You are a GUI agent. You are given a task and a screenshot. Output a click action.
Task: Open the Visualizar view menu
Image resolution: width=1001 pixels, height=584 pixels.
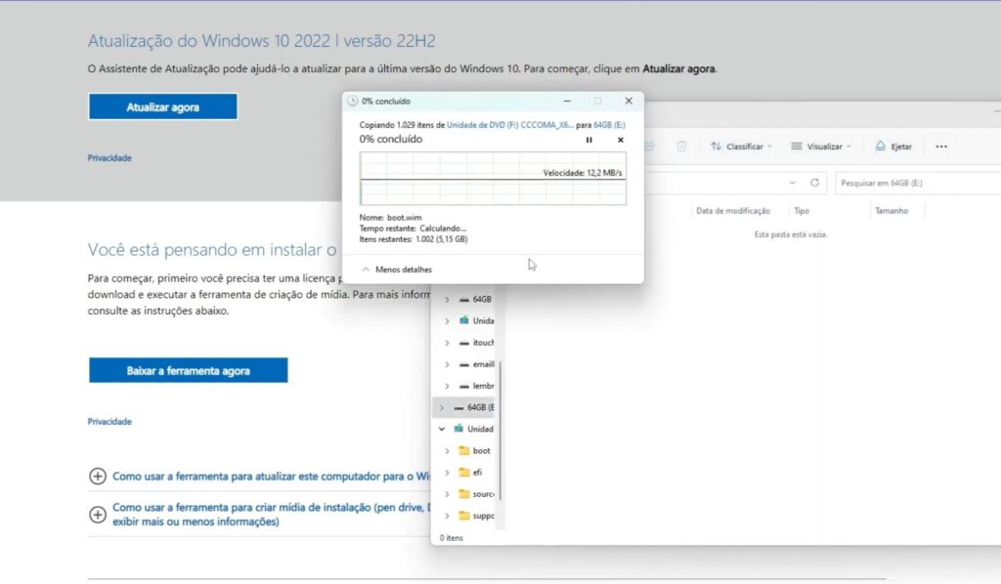(x=821, y=146)
